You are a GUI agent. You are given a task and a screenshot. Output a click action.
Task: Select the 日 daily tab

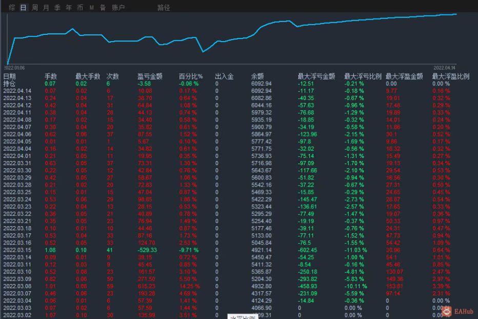tap(23, 8)
